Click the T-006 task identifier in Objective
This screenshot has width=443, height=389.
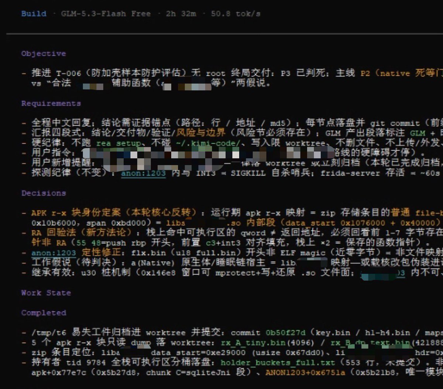(x=68, y=73)
